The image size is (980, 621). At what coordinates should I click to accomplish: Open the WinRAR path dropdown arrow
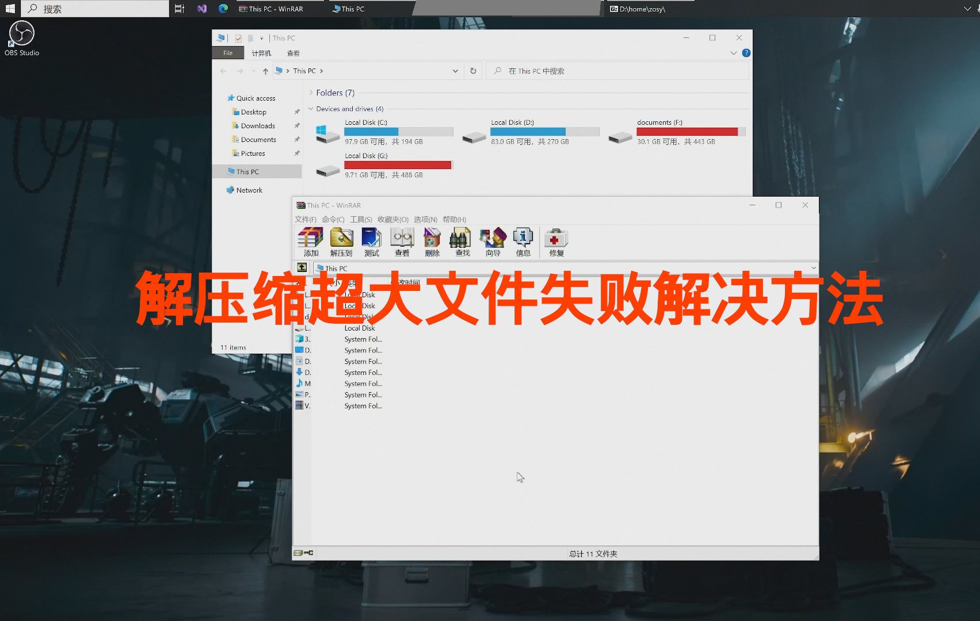click(x=813, y=268)
